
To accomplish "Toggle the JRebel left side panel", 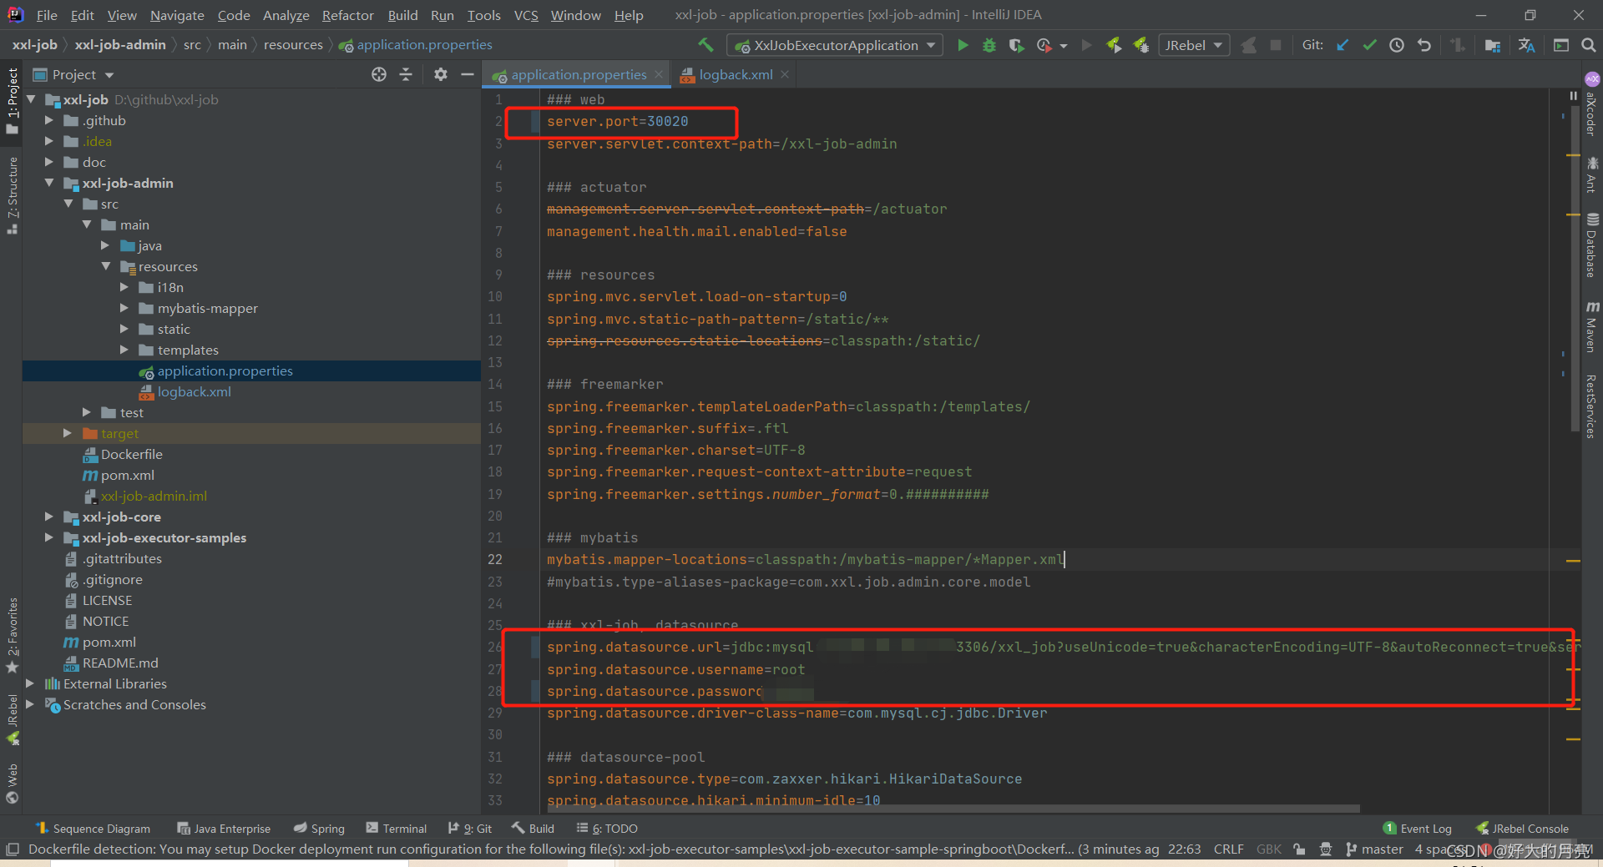I will pos(13,719).
